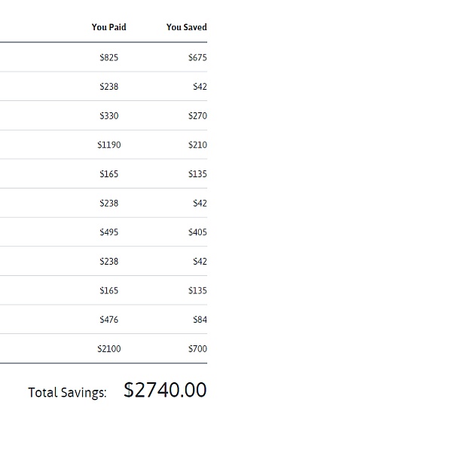Click the You Paid column header

(108, 27)
